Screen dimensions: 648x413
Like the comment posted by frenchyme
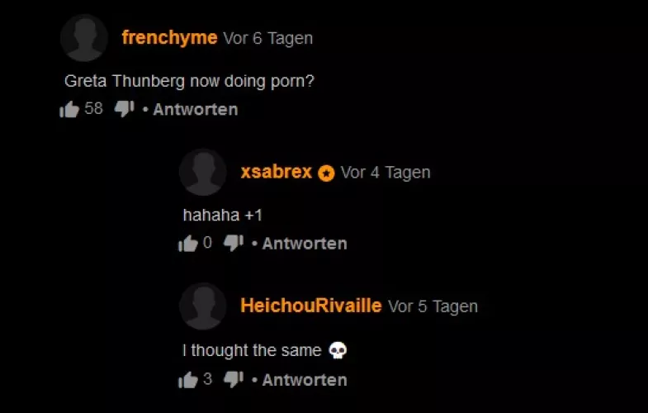pyautogui.click(x=69, y=109)
